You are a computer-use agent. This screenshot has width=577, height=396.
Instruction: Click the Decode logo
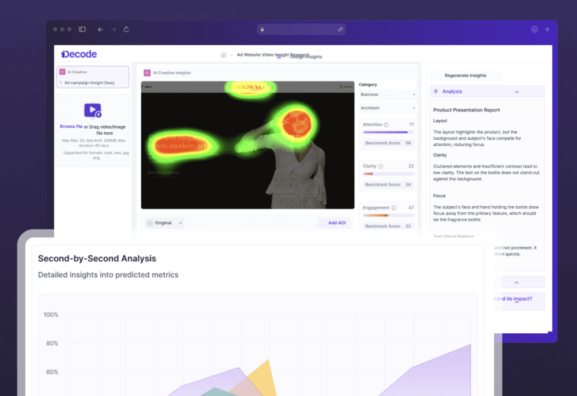[79, 54]
